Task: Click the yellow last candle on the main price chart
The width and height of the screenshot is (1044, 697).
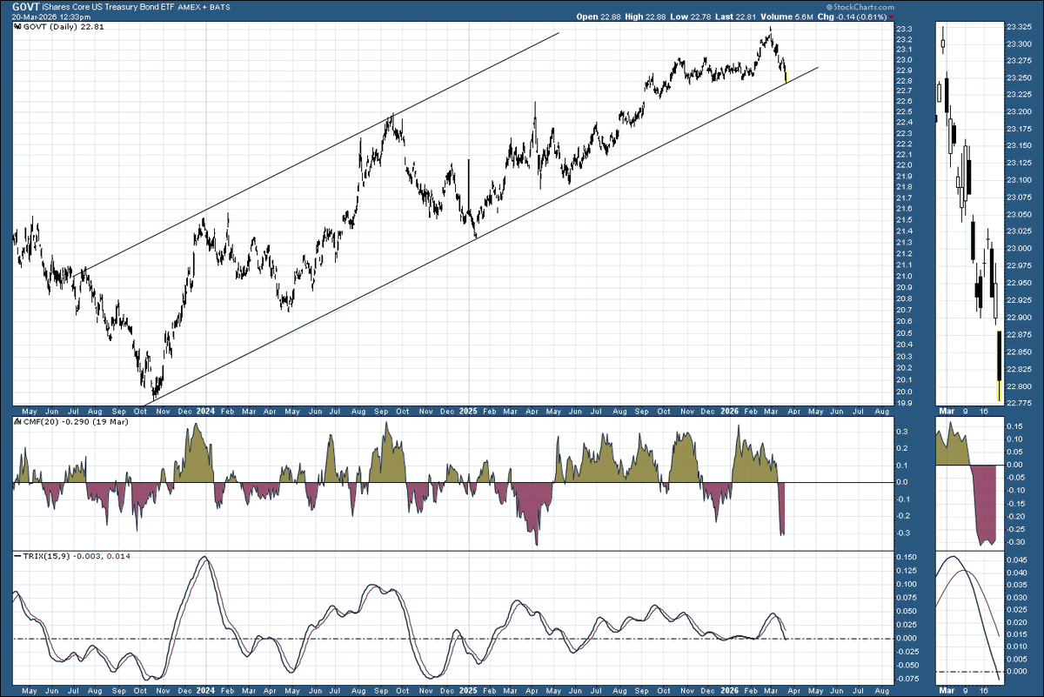Action: click(x=786, y=78)
